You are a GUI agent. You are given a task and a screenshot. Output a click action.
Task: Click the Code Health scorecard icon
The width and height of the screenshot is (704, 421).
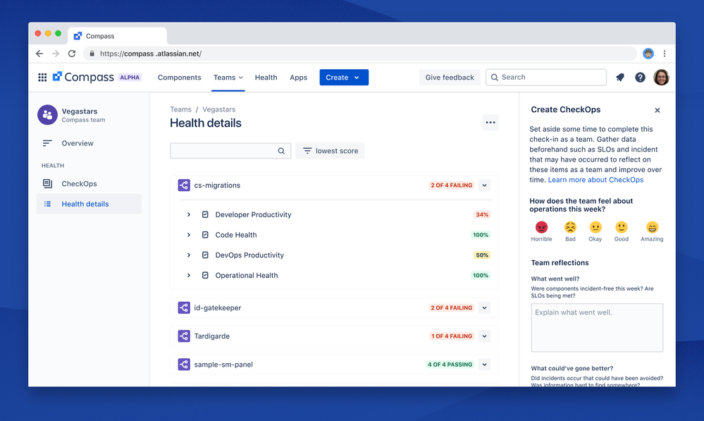tap(205, 235)
